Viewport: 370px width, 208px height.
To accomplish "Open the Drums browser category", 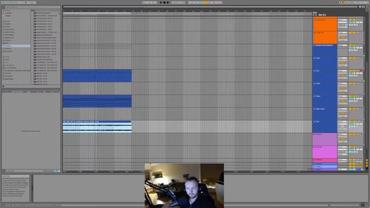I will click(8, 27).
